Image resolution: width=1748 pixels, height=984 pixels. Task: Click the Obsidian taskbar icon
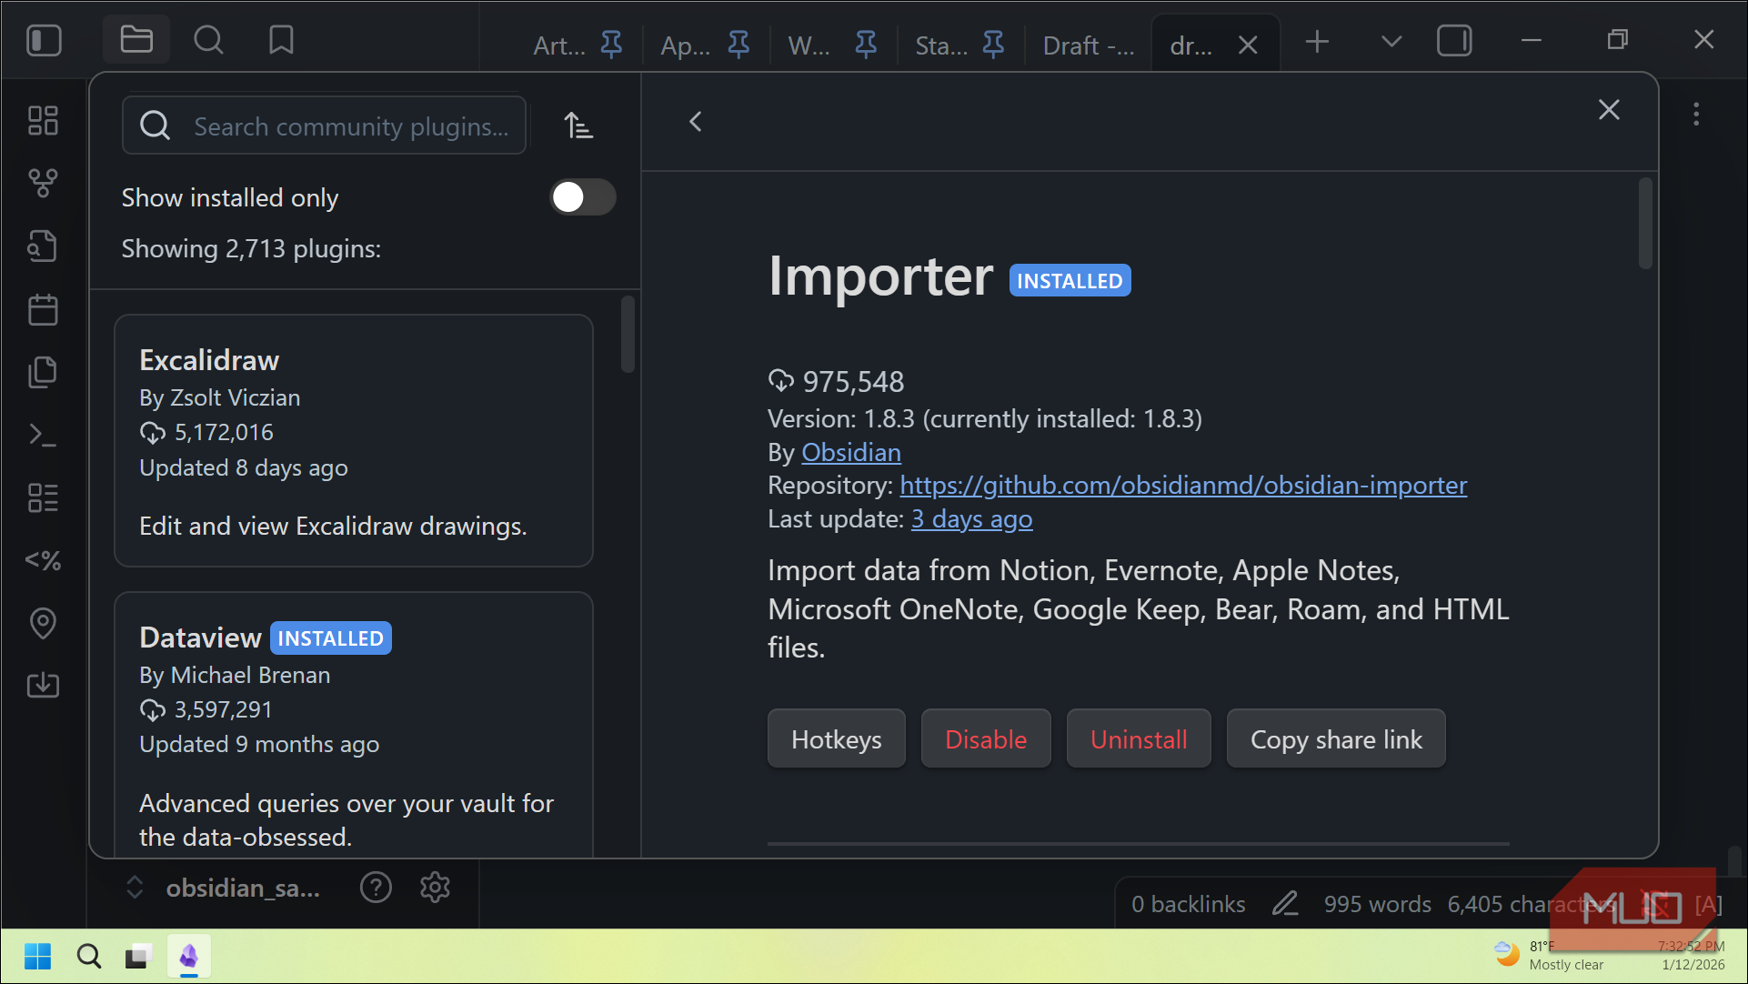click(188, 957)
